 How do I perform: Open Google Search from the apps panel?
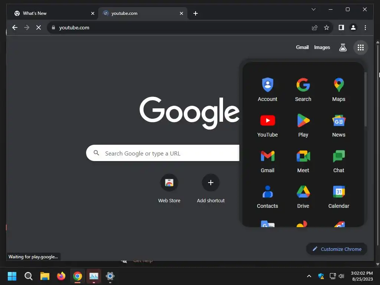[x=303, y=89]
